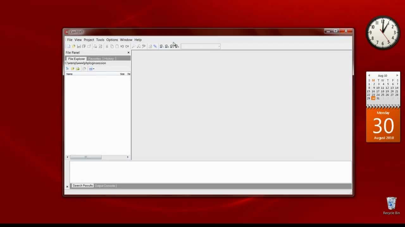The image size is (405, 227).
Task: Open the highlighter combo box in toolbar
Action: click(x=201, y=46)
